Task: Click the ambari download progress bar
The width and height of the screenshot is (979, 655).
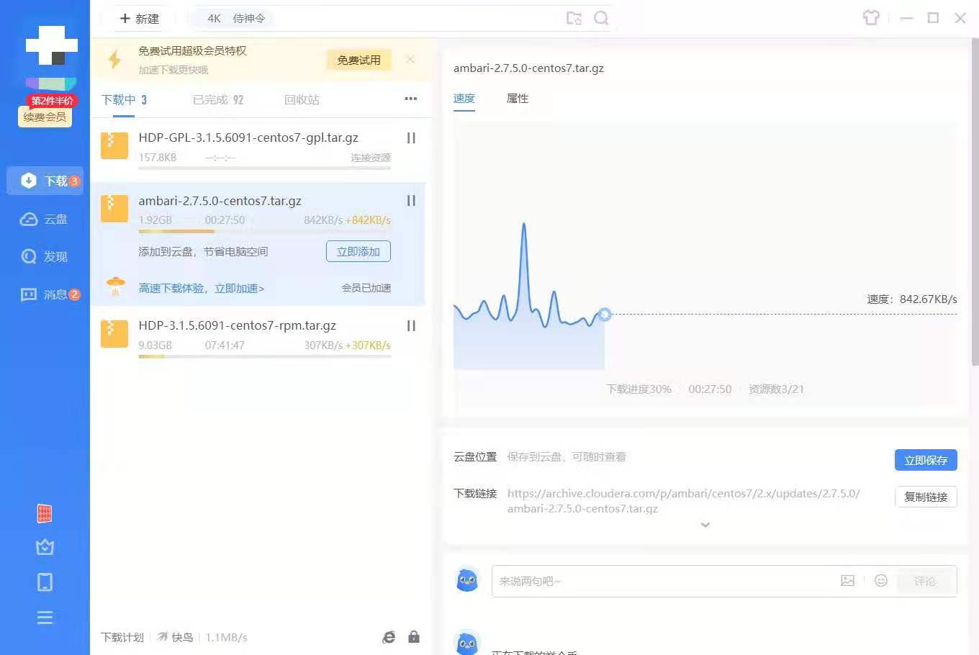Action: (x=264, y=231)
